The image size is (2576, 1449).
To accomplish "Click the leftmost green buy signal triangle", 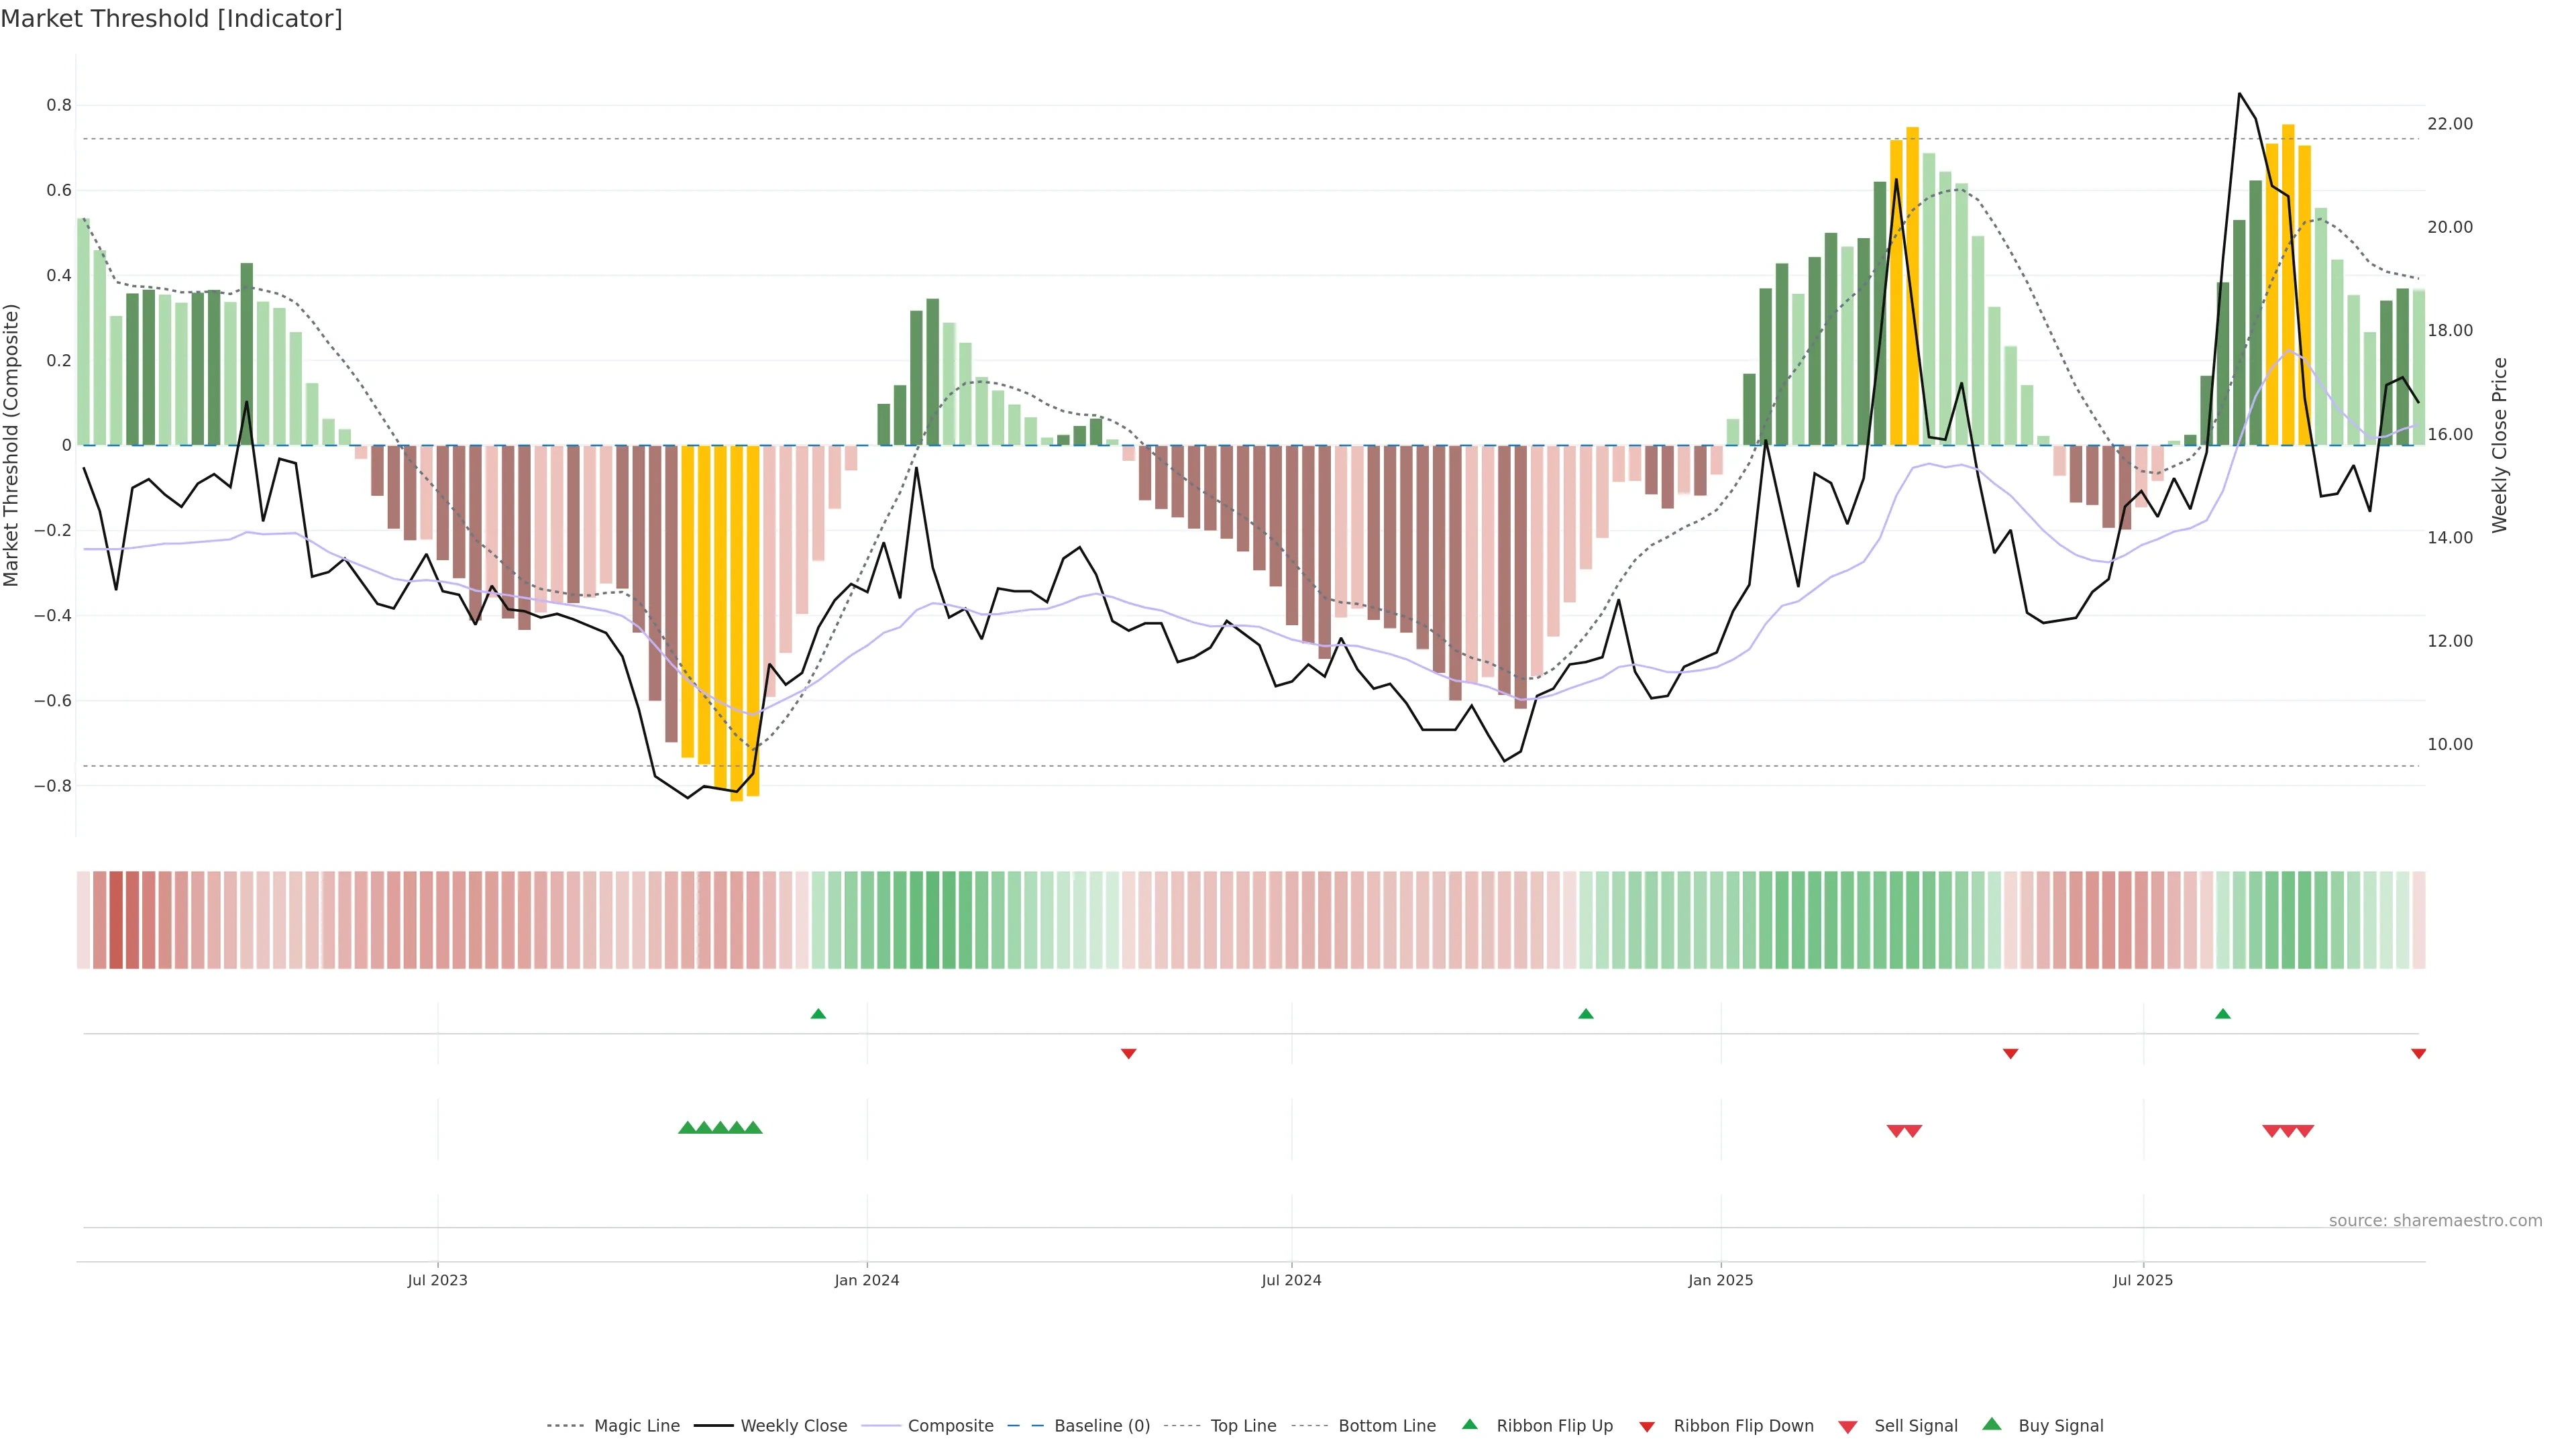I will [x=687, y=1128].
